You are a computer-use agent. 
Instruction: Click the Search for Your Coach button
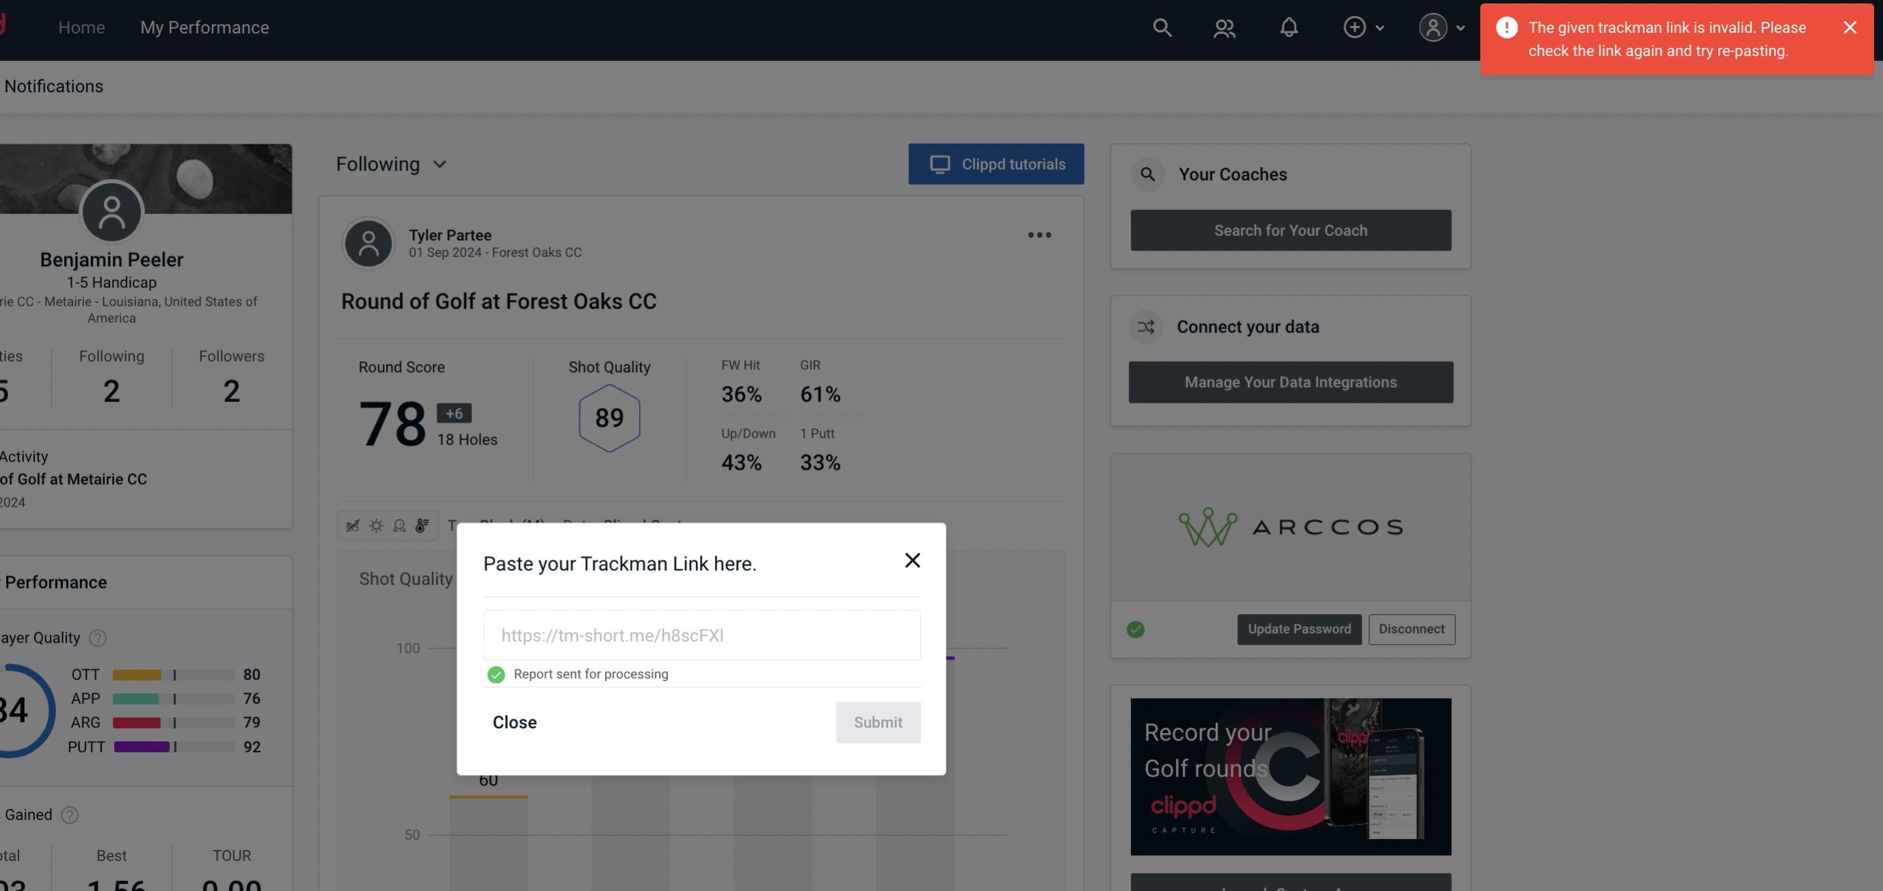tap(1291, 230)
